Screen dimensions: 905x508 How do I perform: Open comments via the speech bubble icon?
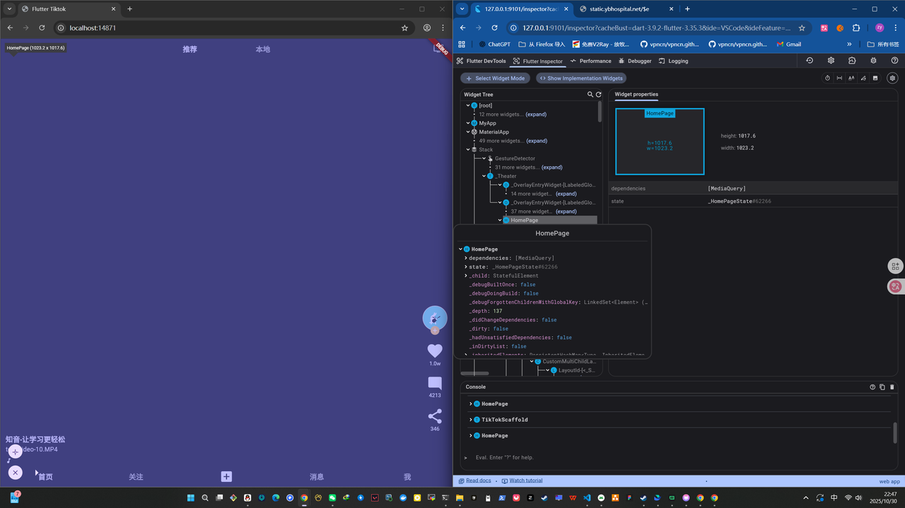[435, 383]
